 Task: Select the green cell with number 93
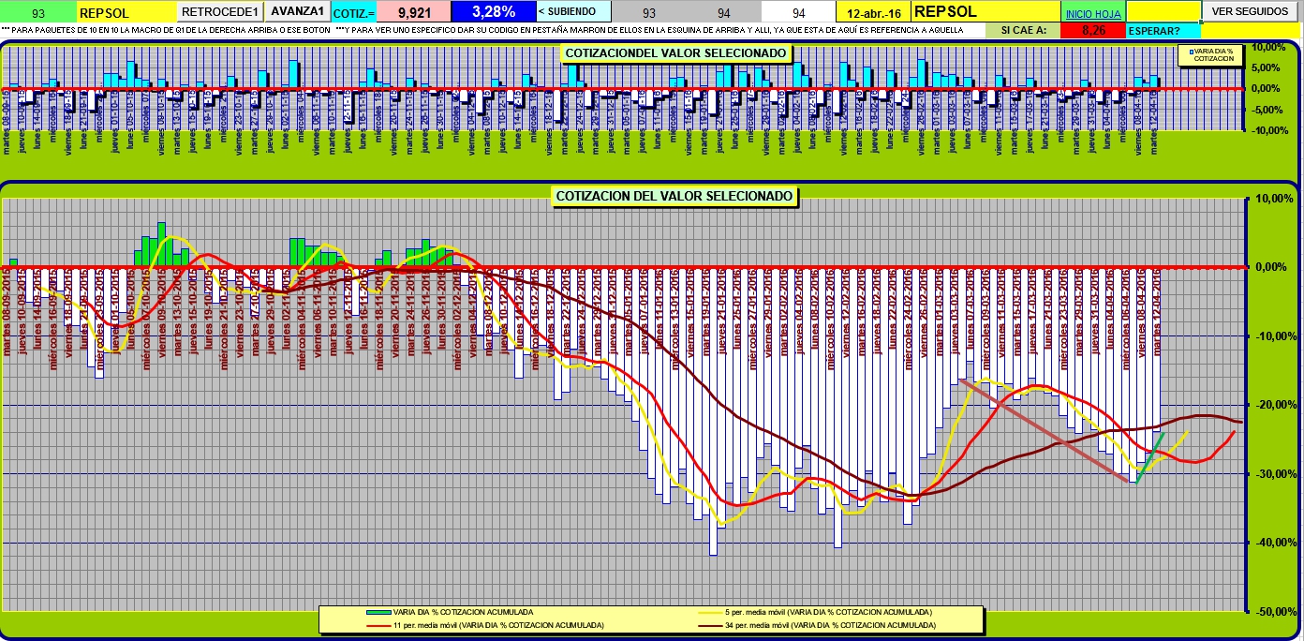37,13
